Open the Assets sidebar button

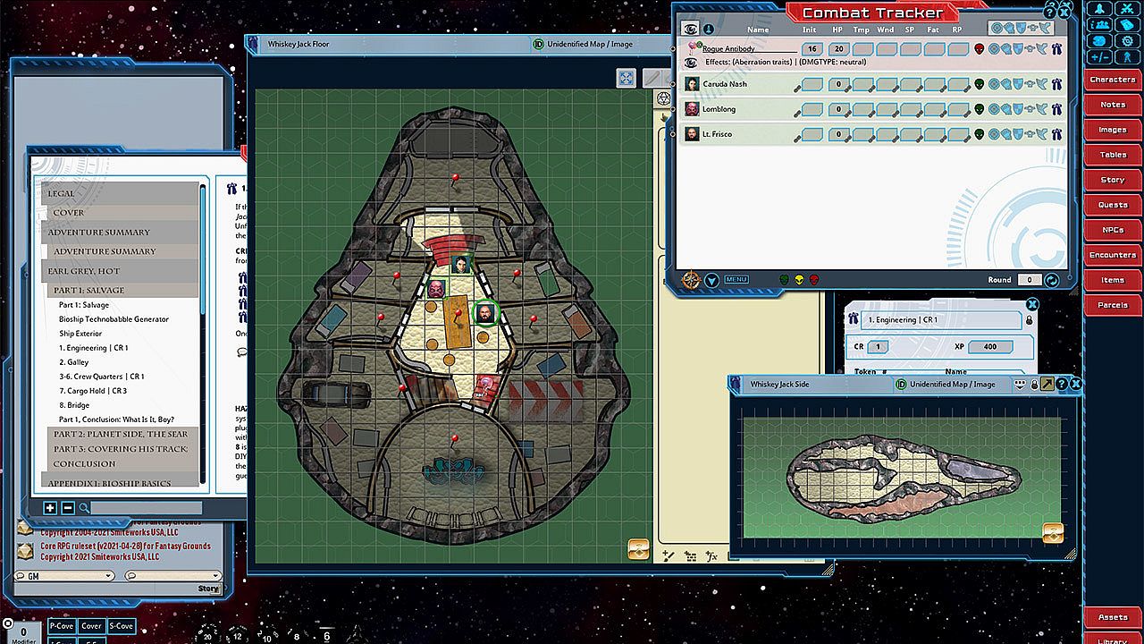pyautogui.click(x=1112, y=617)
